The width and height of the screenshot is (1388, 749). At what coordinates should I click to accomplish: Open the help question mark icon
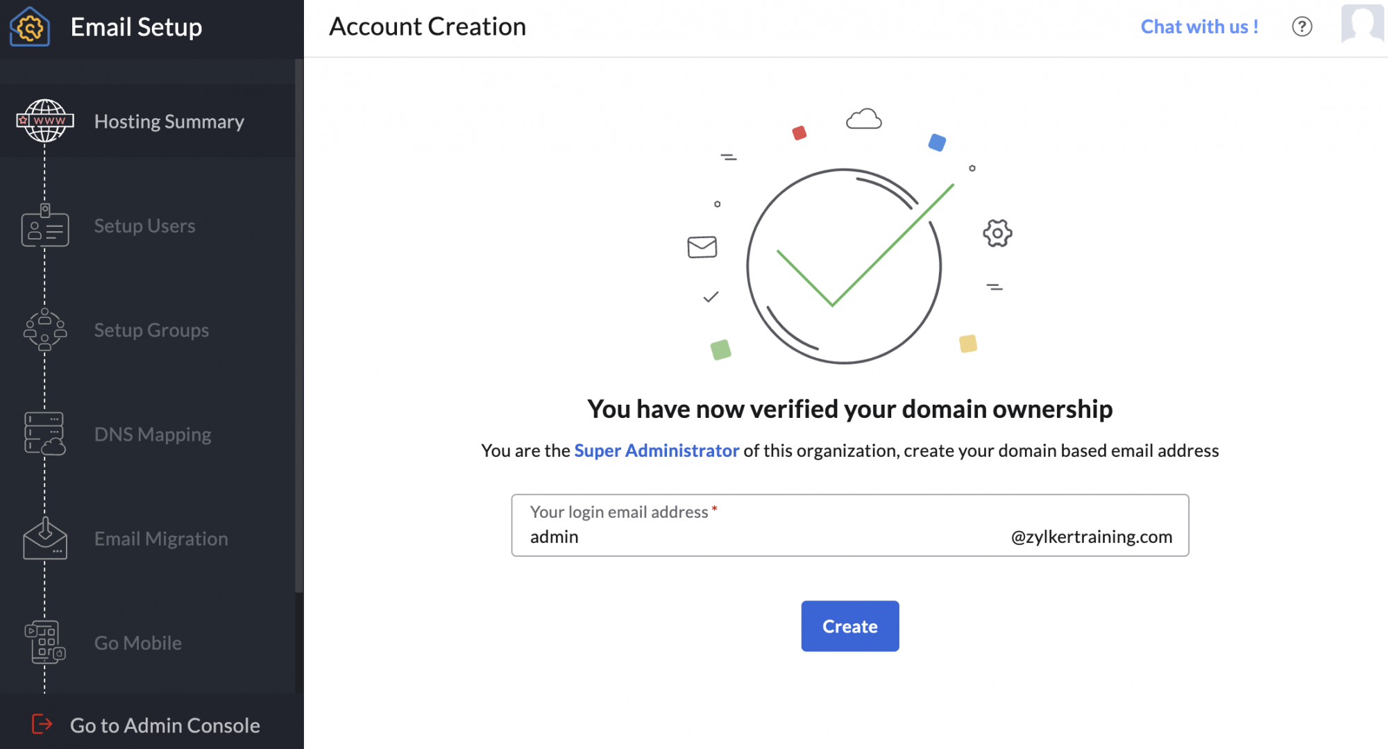pos(1303,26)
